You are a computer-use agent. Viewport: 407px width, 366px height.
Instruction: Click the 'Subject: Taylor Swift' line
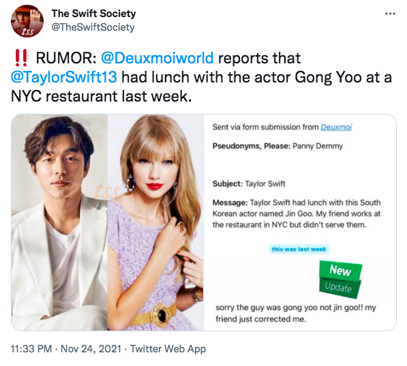pyautogui.click(x=249, y=184)
